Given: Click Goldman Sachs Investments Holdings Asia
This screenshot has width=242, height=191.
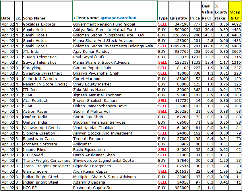Looking at the screenshot, I should click(x=115, y=46).
